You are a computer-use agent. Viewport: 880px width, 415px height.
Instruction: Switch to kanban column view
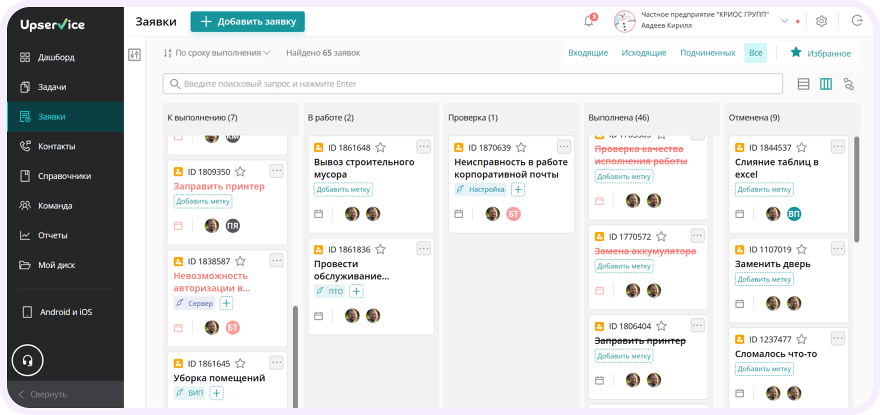[x=826, y=84]
